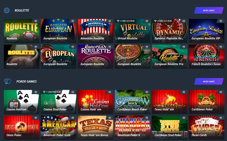Select the Roulette section heading
The image size is (227, 141).
22,11
